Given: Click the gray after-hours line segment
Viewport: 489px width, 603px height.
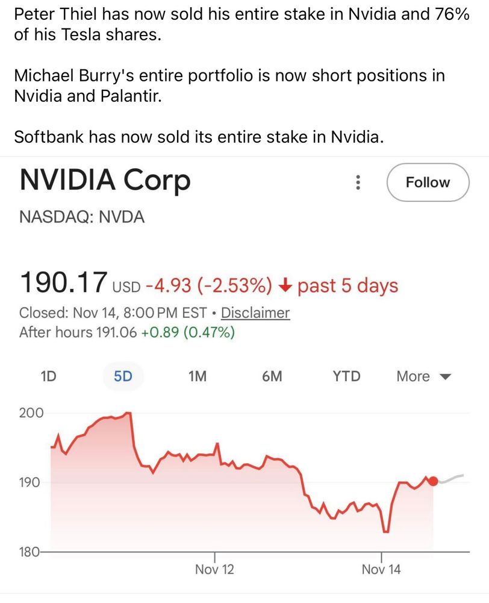Looking at the screenshot, I should 452,479.
